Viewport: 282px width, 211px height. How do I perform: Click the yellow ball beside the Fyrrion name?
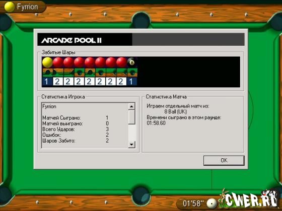coord(10,7)
